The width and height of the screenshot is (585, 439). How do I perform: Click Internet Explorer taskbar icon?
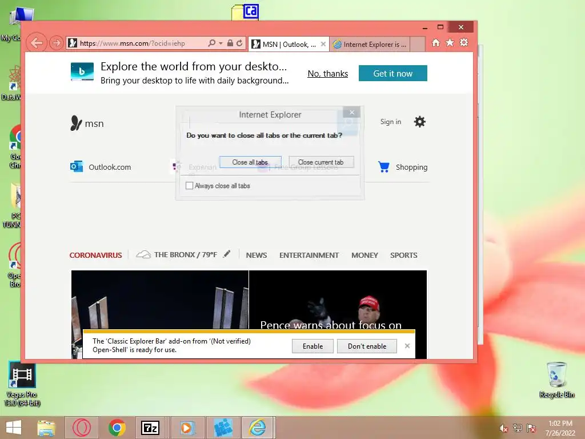[x=258, y=428]
